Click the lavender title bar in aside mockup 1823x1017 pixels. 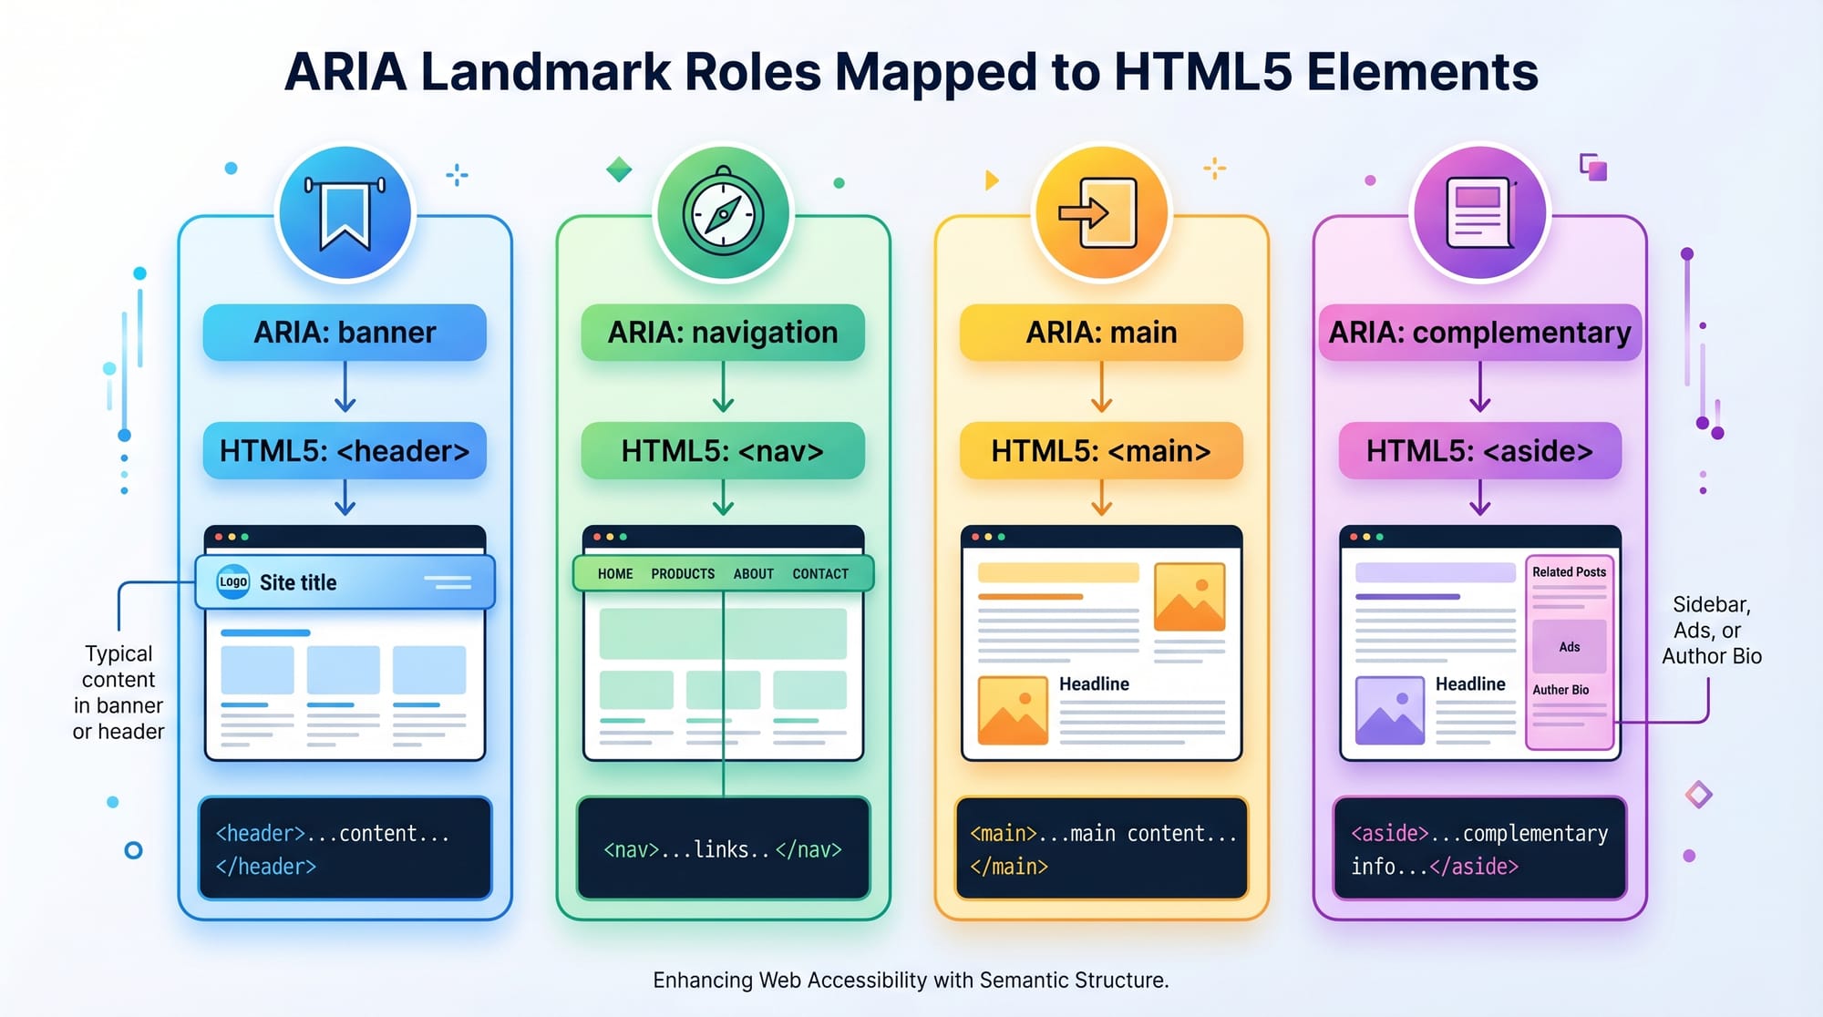1436,573
